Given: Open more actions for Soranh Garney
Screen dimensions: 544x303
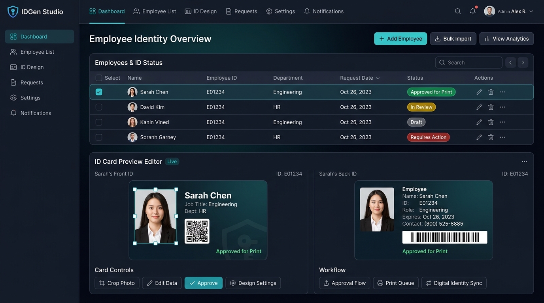Looking at the screenshot, I should point(502,137).
